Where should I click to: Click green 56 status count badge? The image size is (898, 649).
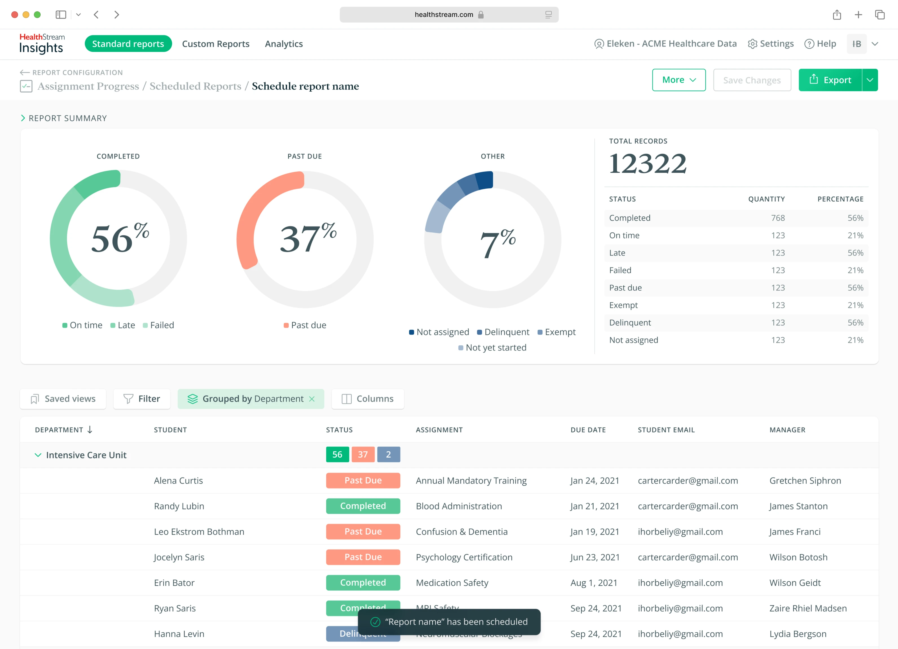pos(337,454)
